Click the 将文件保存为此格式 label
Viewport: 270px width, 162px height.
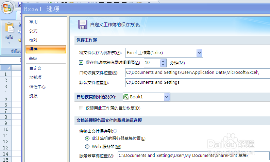click(100, 52)
